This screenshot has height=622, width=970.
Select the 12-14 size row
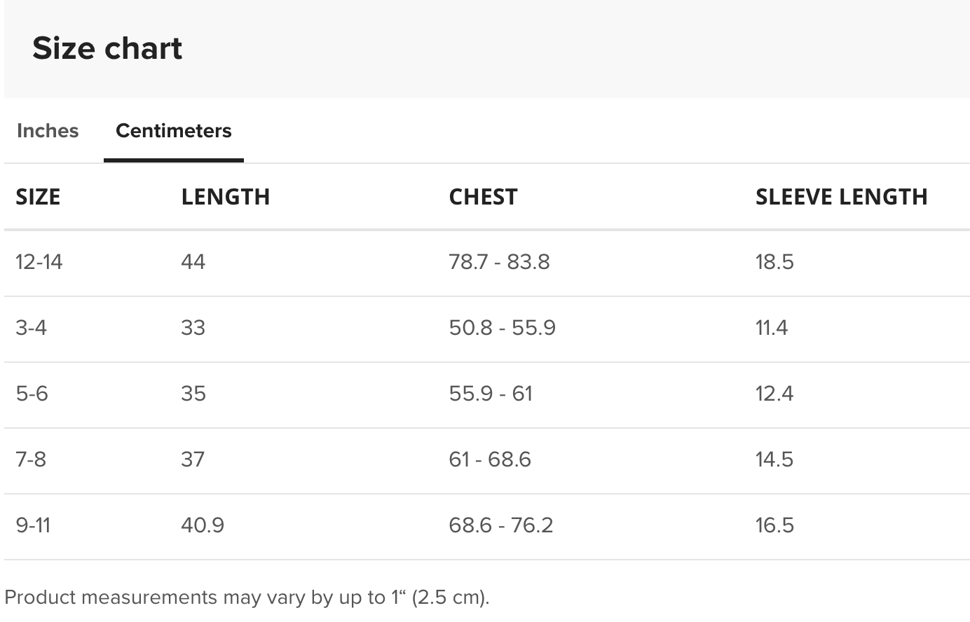(x=487, y=263)
